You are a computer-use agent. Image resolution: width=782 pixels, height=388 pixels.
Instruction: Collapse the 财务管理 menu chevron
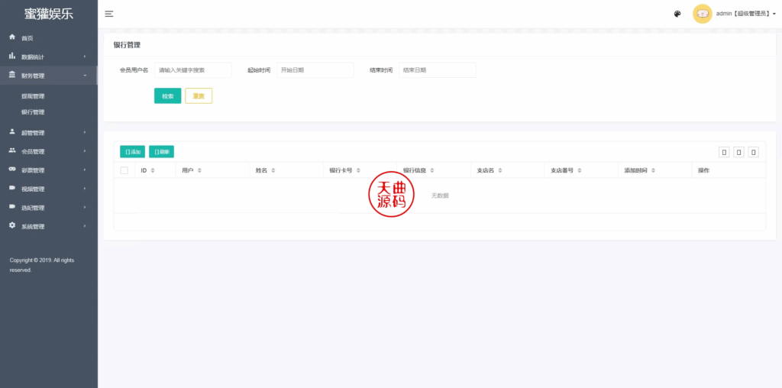tap(85, 76)
